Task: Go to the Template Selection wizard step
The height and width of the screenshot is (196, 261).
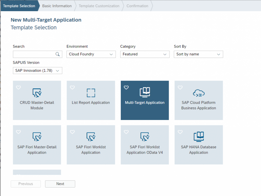Action: pos(19,6)
